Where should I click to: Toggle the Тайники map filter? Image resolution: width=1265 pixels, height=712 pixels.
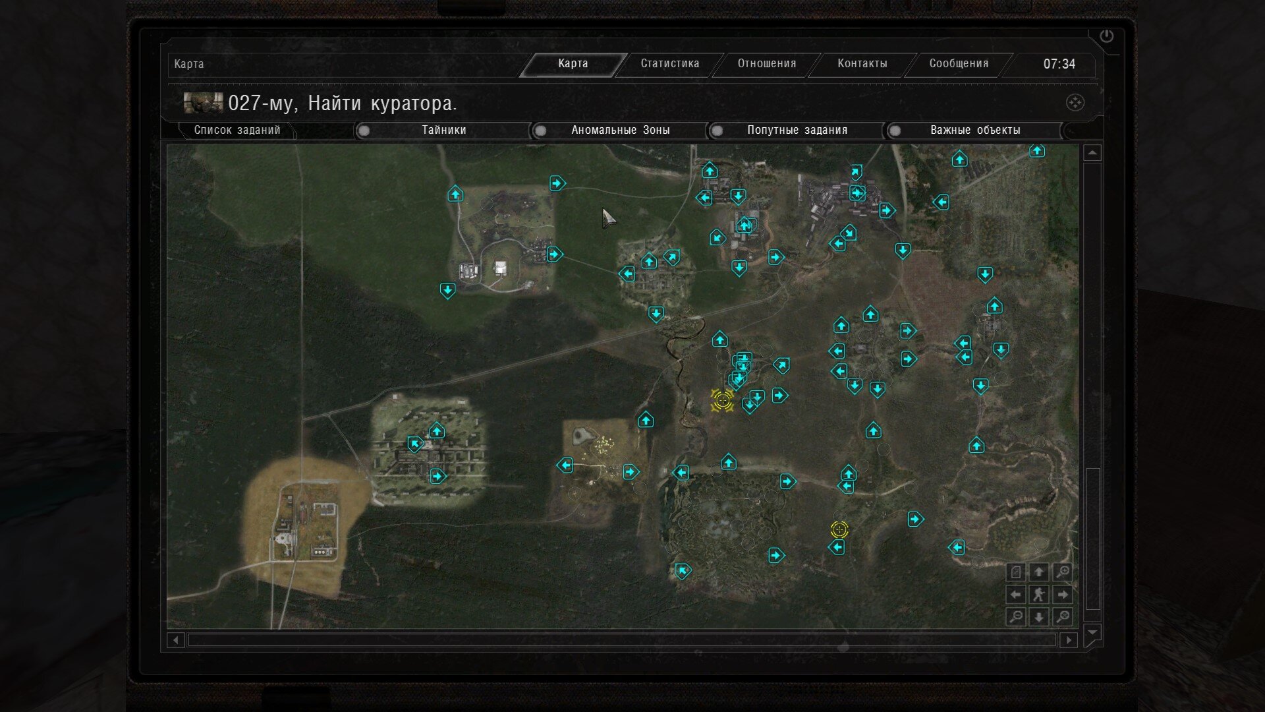[364, 131]
